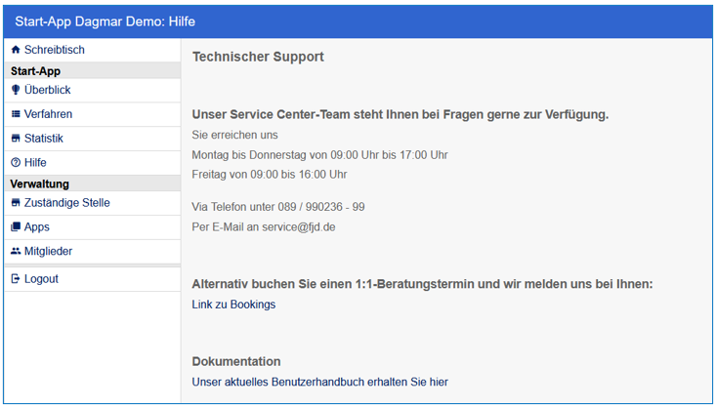Select the Verfahren text in the sidebar
The image size is (716, 407).
[x=49, y=114]
